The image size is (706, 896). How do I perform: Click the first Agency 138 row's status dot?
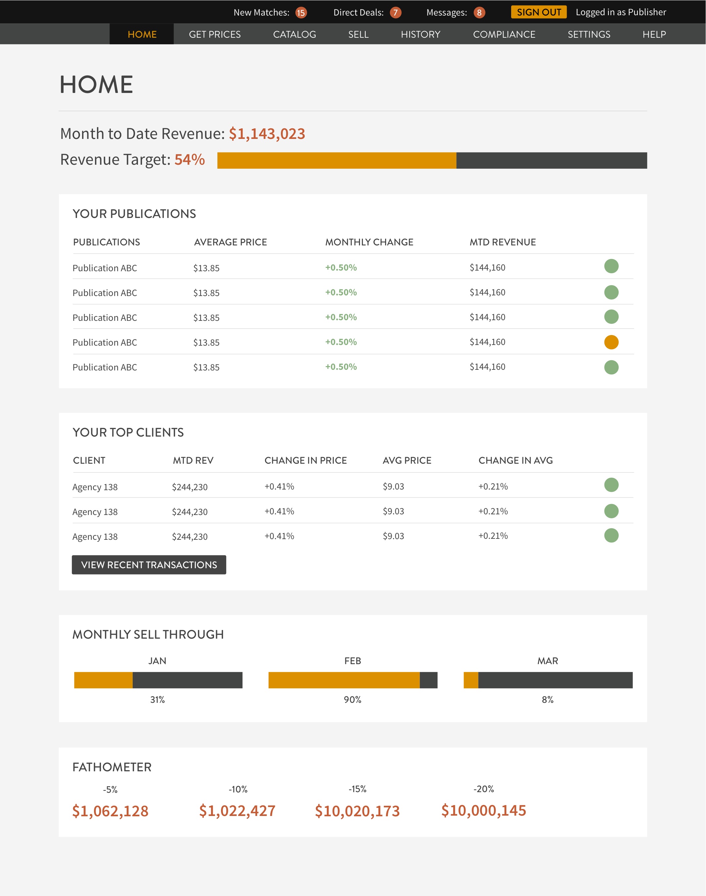[x=611, y=485]
